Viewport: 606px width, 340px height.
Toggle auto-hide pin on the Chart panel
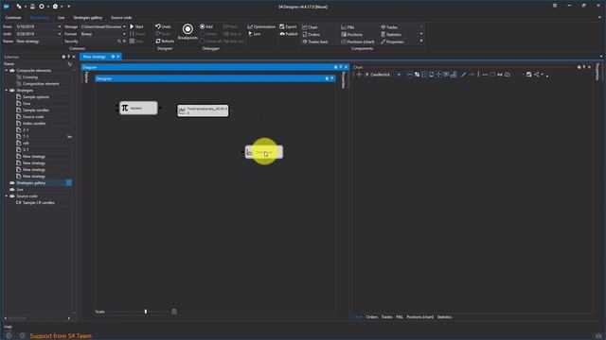[x=584, y=67]
